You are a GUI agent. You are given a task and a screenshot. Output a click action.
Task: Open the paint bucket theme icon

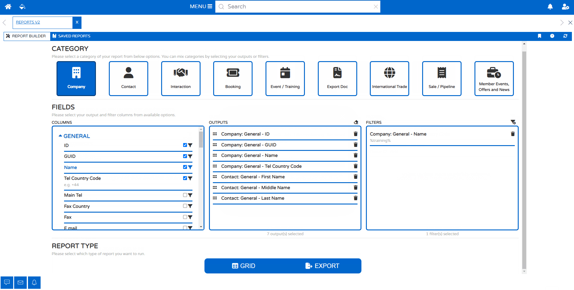22,6
